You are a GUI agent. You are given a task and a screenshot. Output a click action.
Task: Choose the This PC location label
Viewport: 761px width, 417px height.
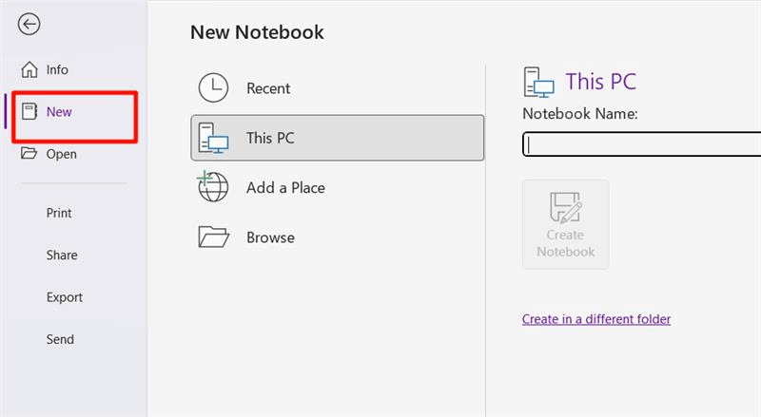click(x=270, y=138)
